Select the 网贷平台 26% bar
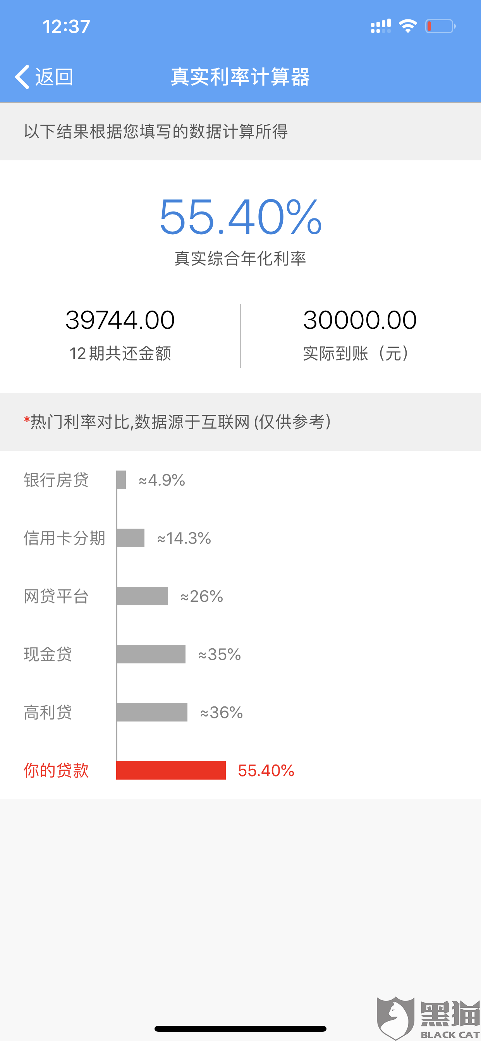The image size is (481, 1041). (142, 596)
